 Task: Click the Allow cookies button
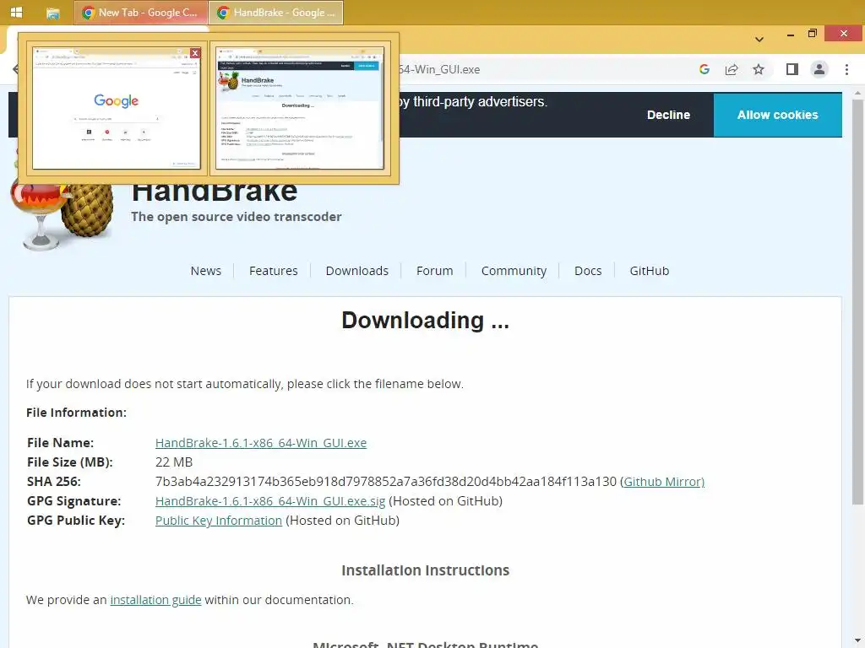coord(777,115)
